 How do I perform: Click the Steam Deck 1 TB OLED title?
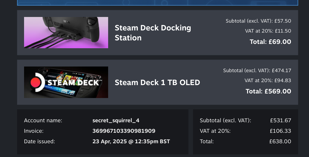(x=157, y=82)
